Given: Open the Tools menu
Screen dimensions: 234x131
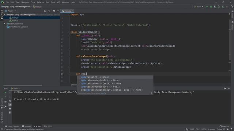Looking at the screenshot, I should tap(53, 2).
